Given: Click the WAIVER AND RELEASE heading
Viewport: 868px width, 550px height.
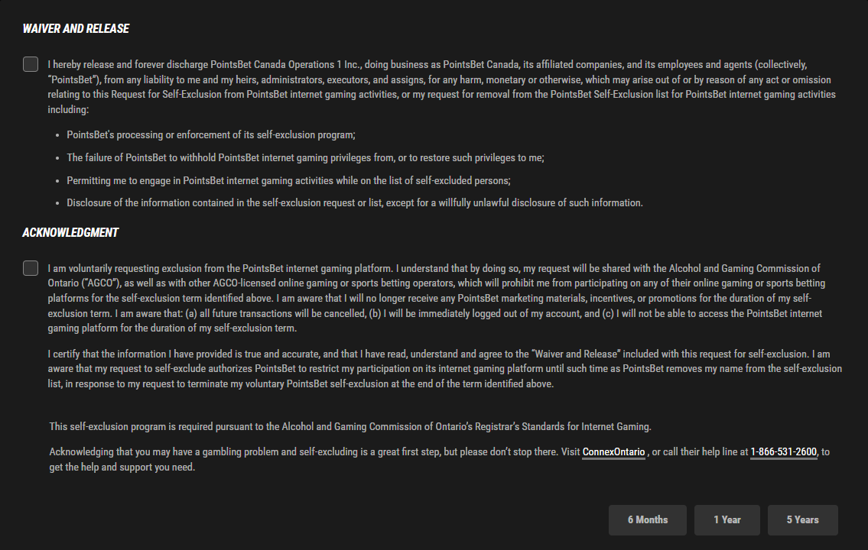Looking at the screenshot, I should click(76, 29).
